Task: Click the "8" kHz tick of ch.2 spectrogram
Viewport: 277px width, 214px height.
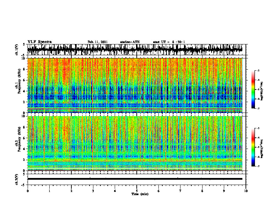Action: coord(24,127)
